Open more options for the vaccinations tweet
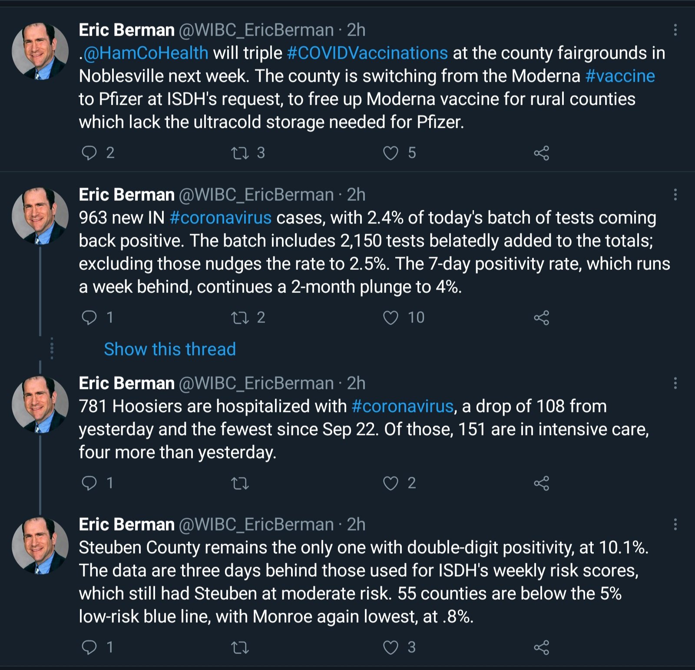 click(675, 30)
